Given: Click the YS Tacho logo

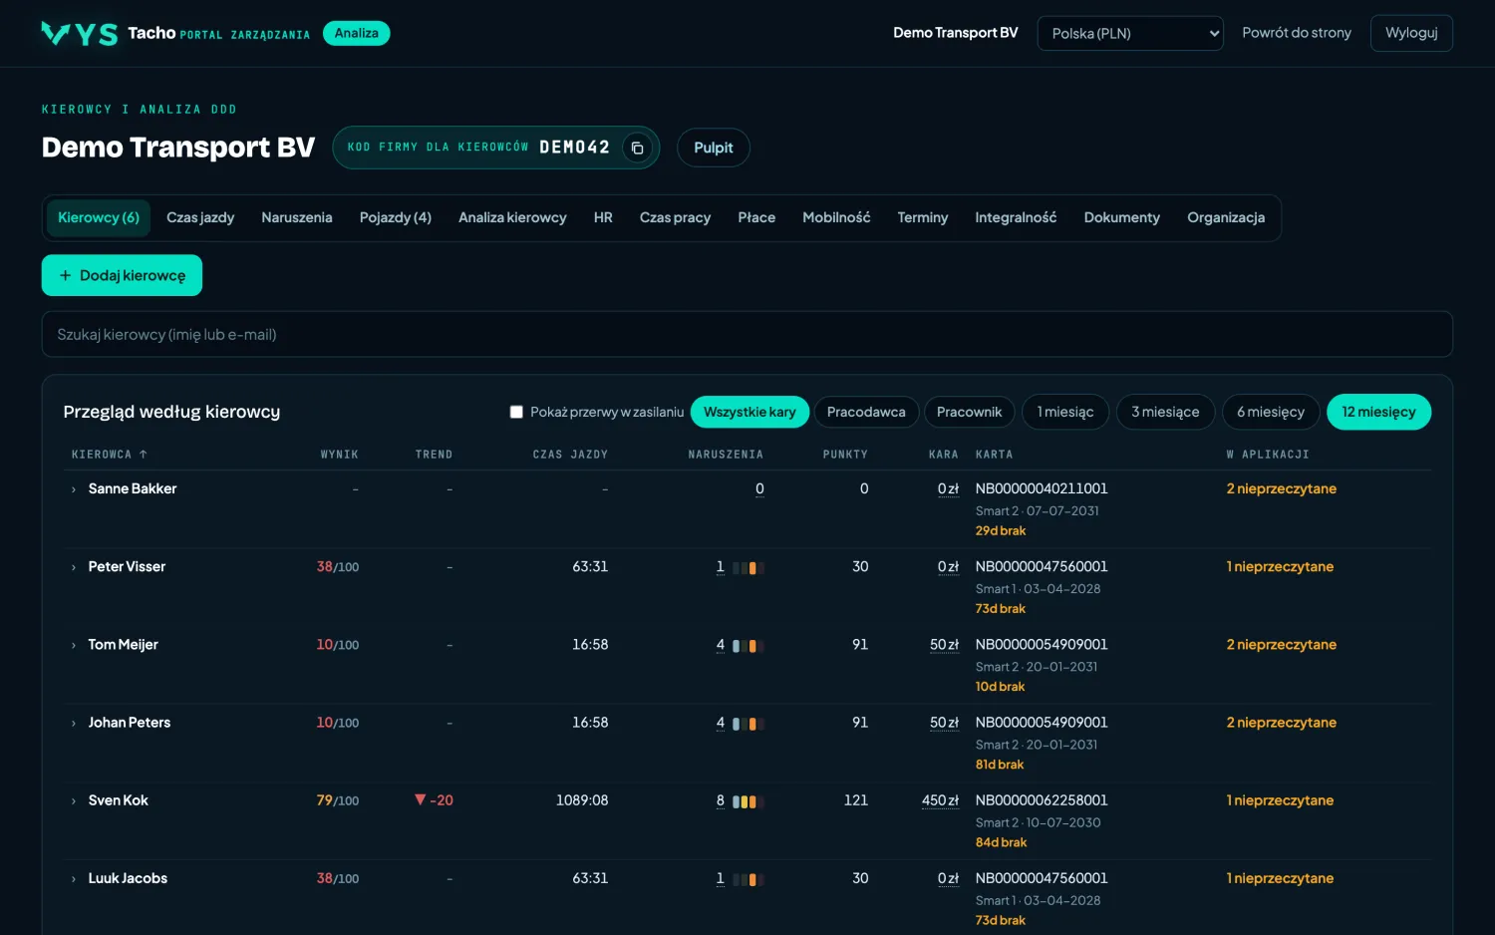Looking at the screenshot, I should click(80, 34).
